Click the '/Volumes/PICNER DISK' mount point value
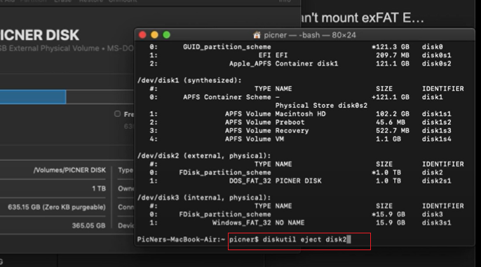481x267 pixels. (69, 170)
